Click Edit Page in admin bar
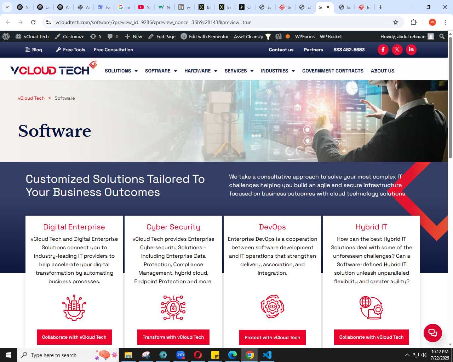This screenshot has width=453, height=362. [162, 36]
